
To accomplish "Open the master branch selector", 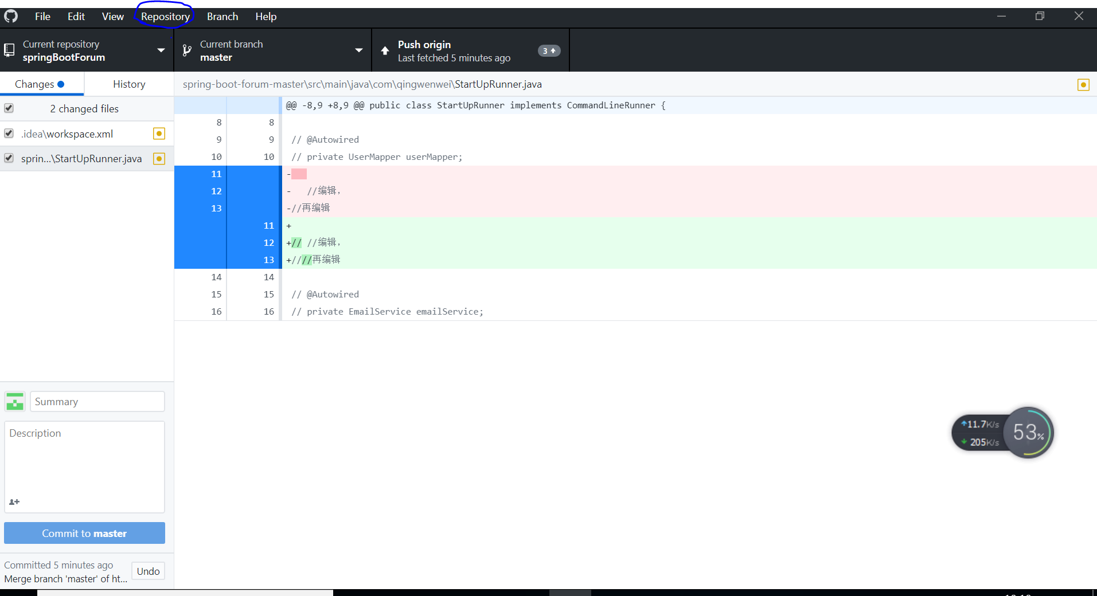I will (x=273, y=50).
